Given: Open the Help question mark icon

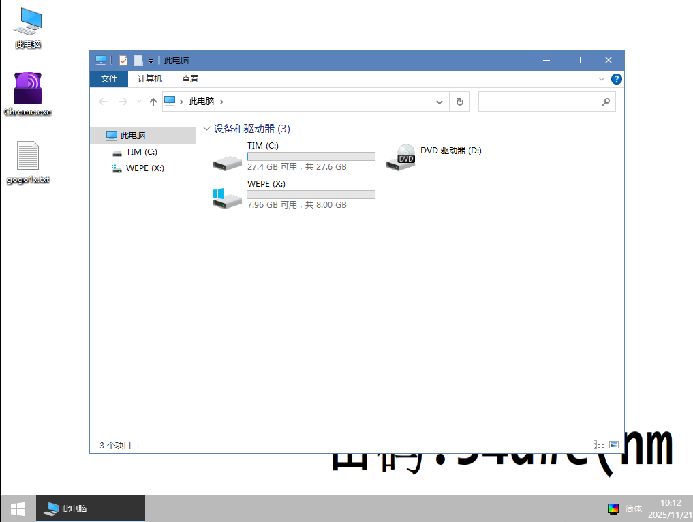Looking at the screenshot, I should pyautogui.click(x=616, y=79).
